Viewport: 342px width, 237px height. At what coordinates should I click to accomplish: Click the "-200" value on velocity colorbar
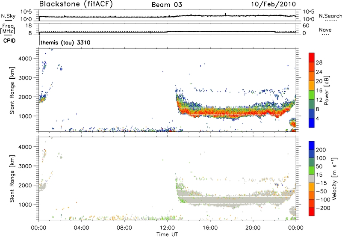[x=323, y=208]
